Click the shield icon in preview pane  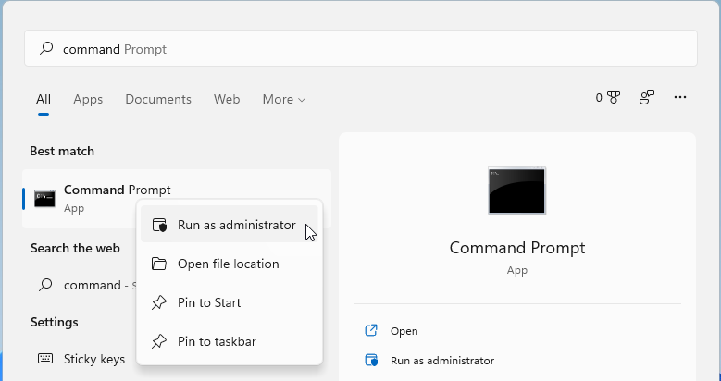point(371,361)
